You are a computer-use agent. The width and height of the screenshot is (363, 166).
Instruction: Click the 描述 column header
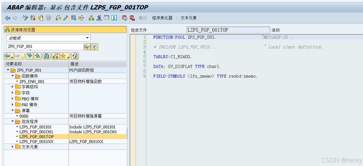click(97, 64)
